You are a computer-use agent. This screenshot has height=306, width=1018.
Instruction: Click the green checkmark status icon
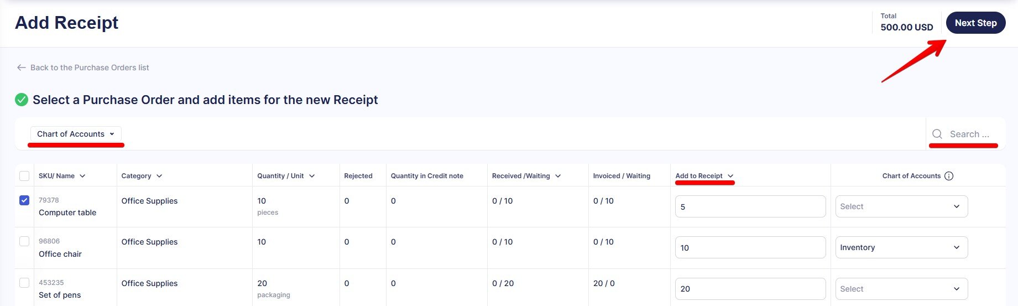tap(22, 100)
